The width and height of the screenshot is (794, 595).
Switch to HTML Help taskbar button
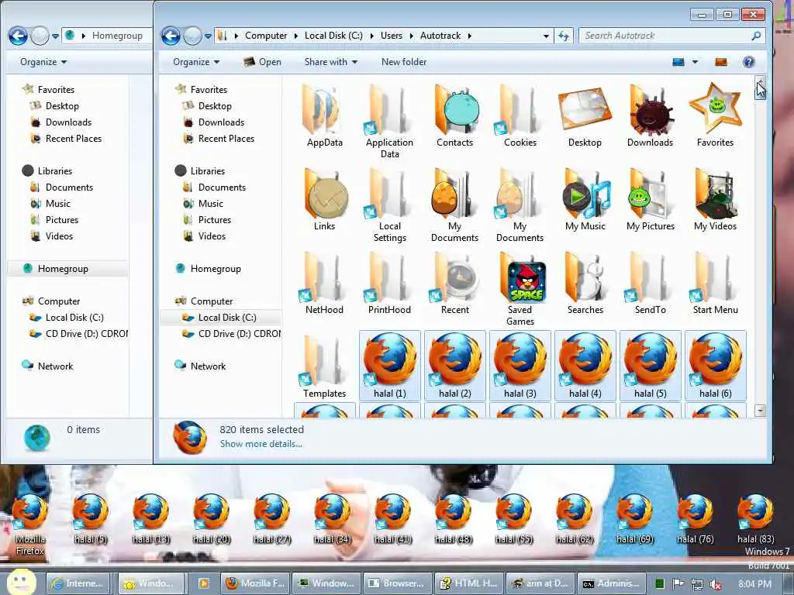coord(469,583)
